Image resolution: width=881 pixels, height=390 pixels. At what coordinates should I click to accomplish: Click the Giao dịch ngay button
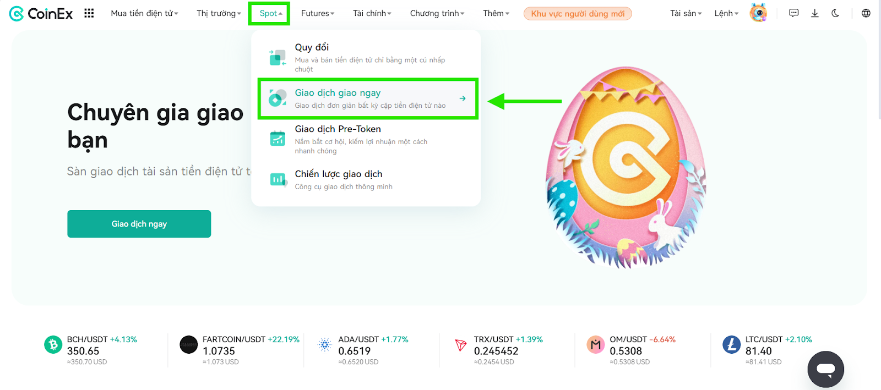point(139,224)
